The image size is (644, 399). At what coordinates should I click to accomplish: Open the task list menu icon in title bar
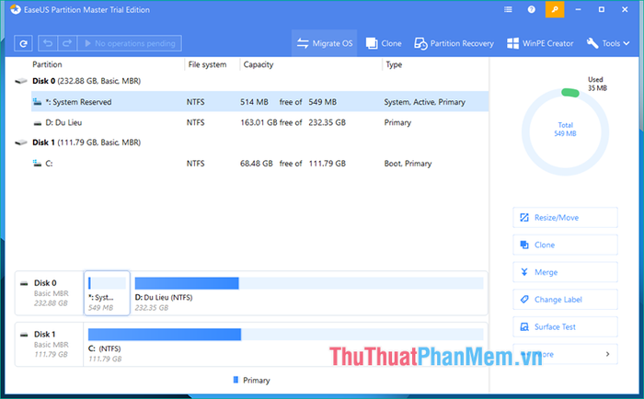(x=508, y=9)
